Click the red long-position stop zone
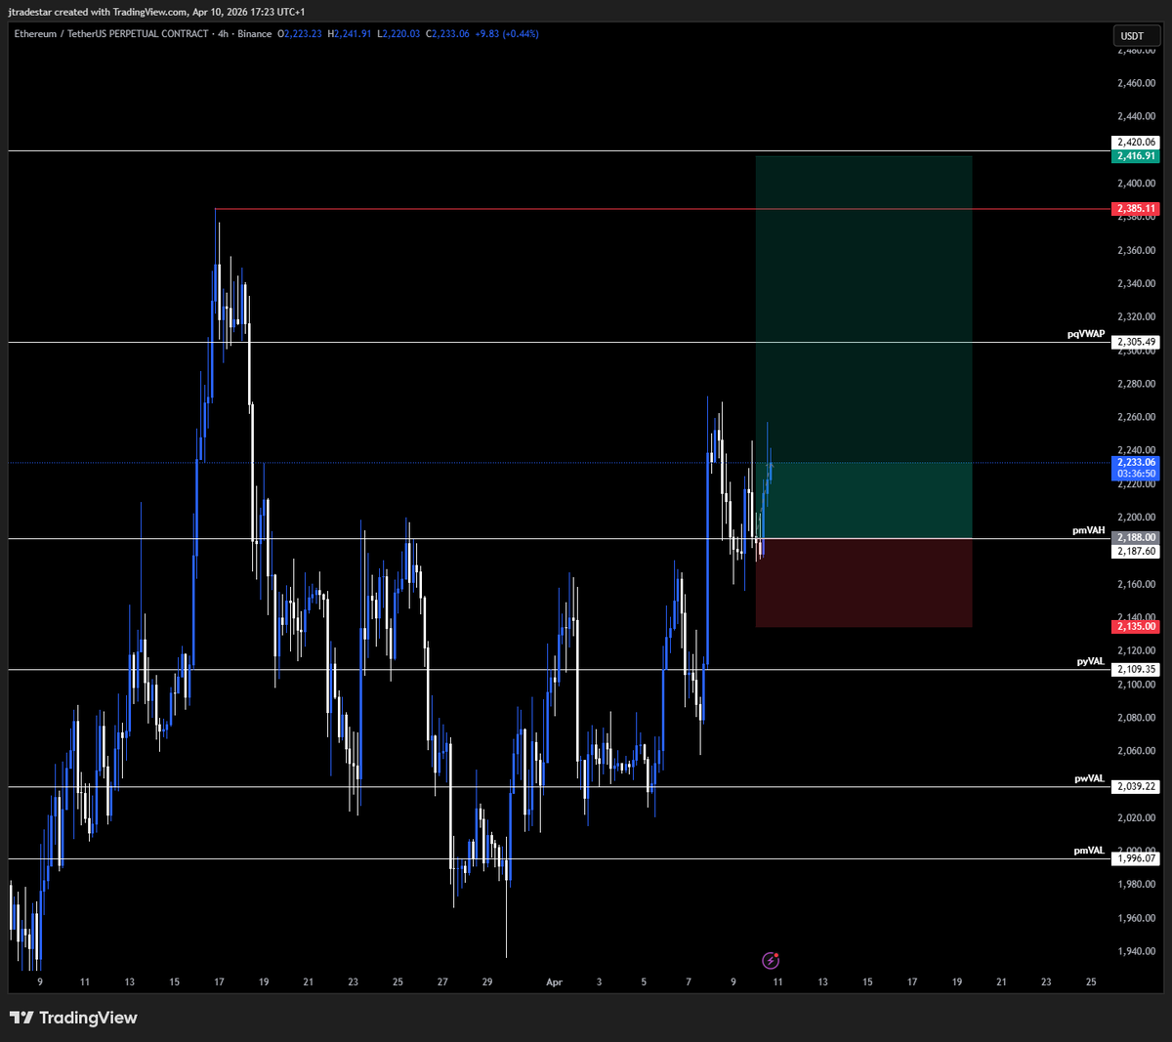 click(863, 583)
